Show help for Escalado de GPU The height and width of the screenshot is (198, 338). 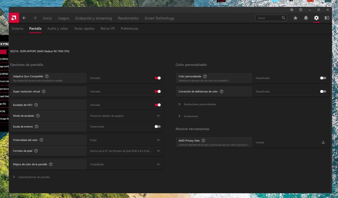36,105
